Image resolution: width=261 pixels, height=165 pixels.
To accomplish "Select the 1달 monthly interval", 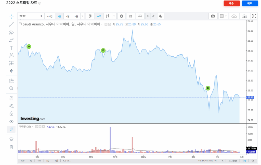I will point(68,16).
